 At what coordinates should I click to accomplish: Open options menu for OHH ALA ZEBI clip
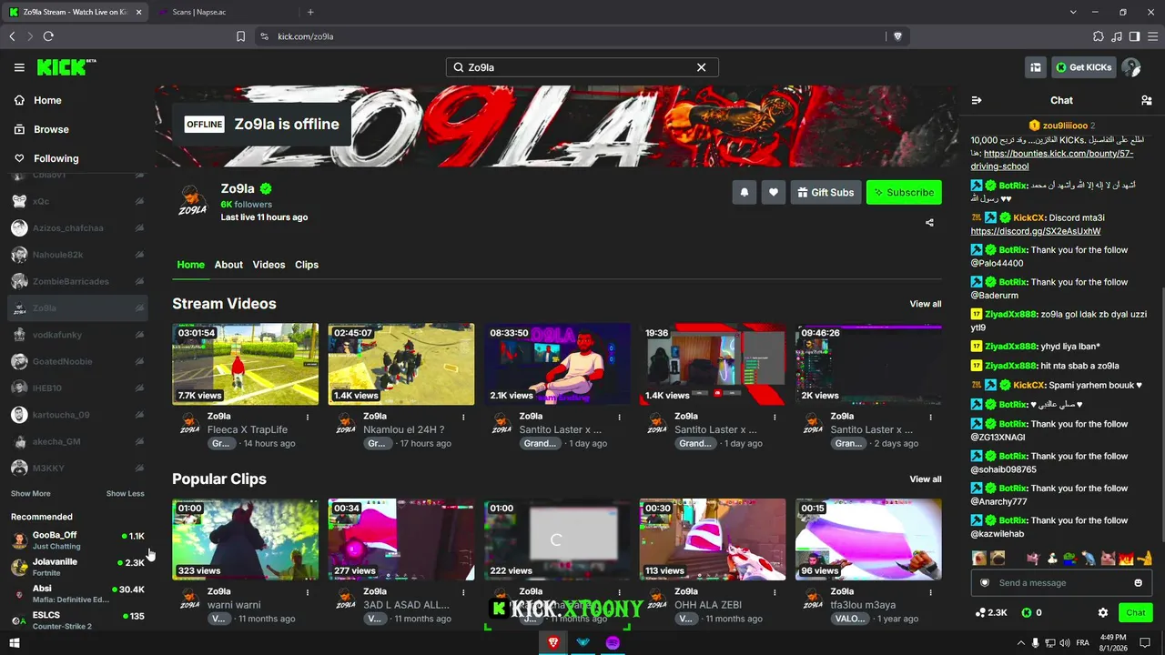point(775,592)
